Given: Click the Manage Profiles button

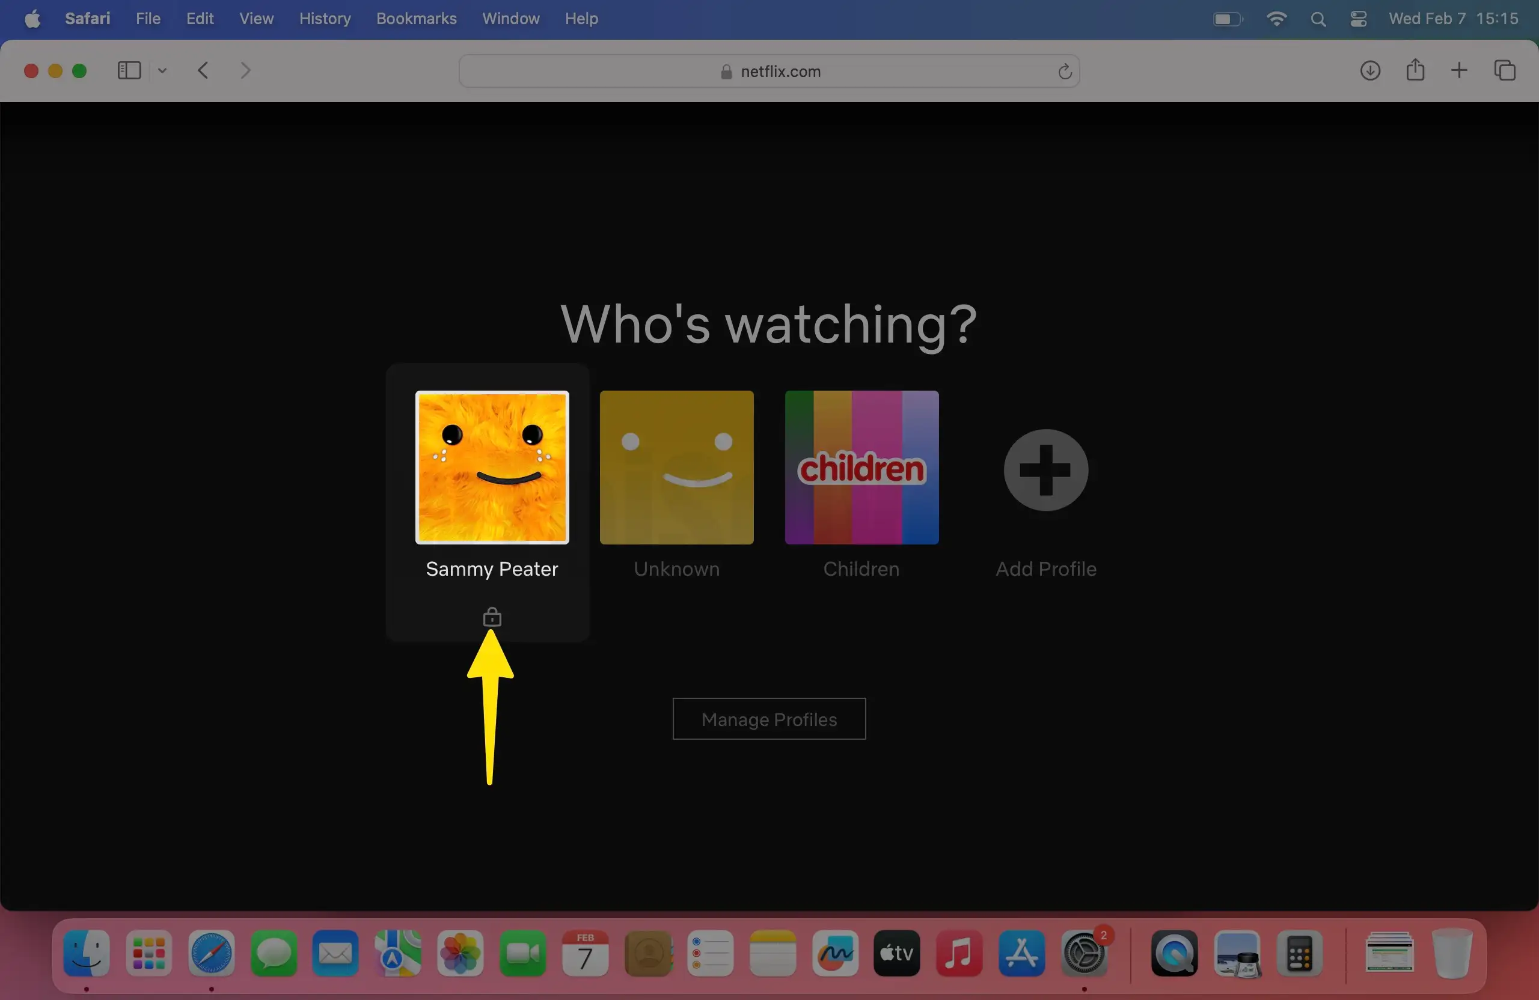Looking at the screenshot, I should click(769, 719).
